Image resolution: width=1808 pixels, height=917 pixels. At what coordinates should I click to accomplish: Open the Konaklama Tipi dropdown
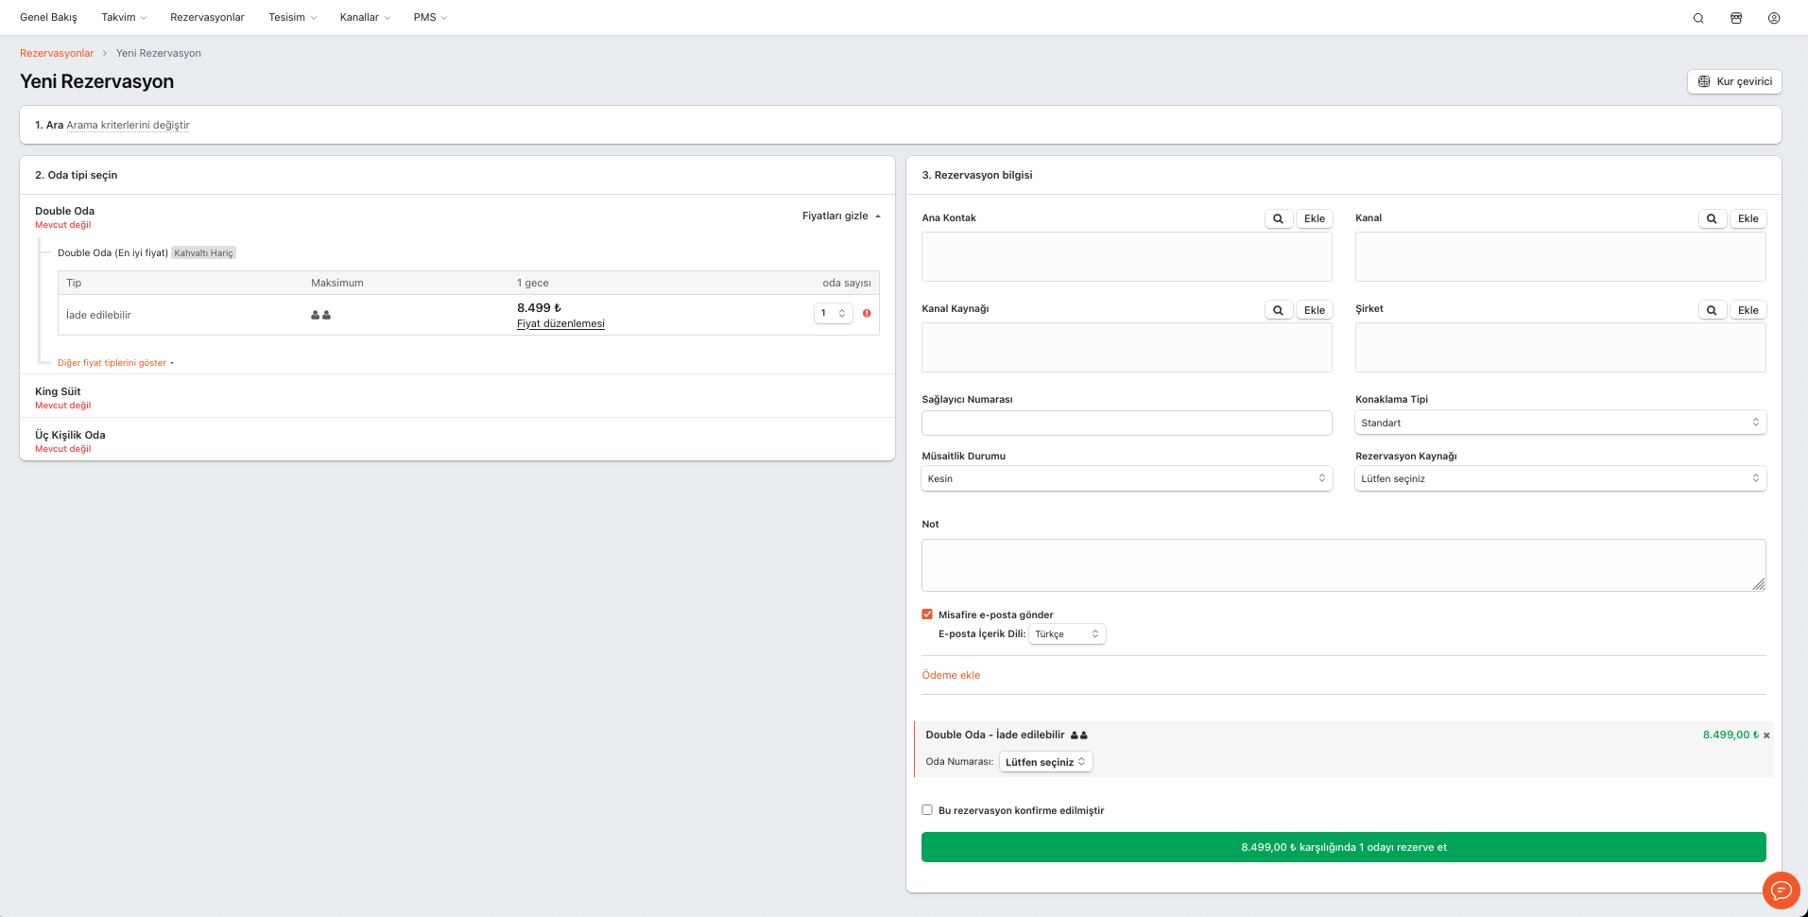tap(1559, 423)
